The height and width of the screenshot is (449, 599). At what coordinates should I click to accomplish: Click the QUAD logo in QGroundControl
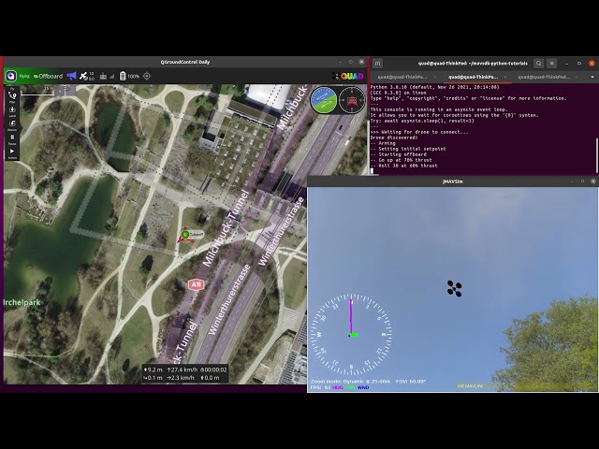click(x=348, y=76)
